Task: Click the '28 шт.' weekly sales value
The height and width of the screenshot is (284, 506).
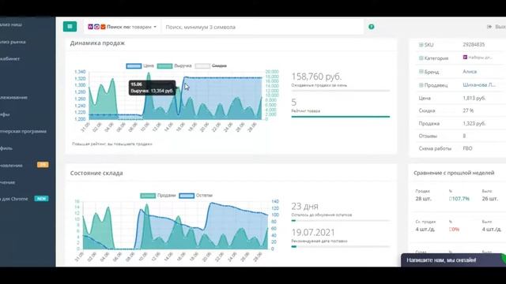Action: (423, 199)
